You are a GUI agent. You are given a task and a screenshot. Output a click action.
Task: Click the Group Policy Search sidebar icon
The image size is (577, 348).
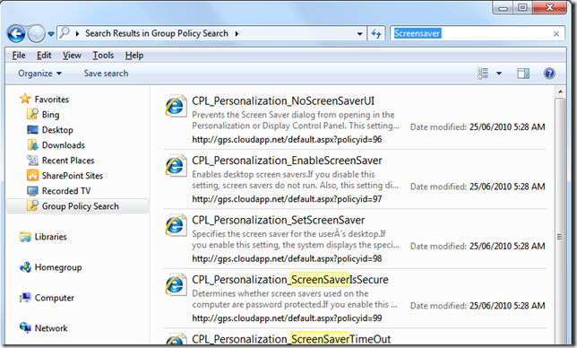[x=32, y=205]
